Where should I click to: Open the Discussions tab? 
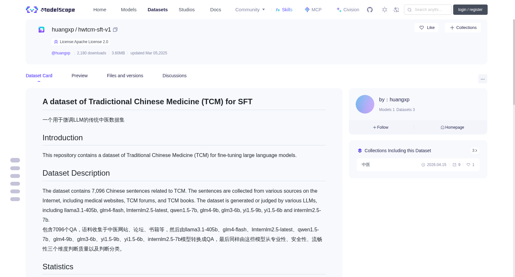[x=174, y=76]
